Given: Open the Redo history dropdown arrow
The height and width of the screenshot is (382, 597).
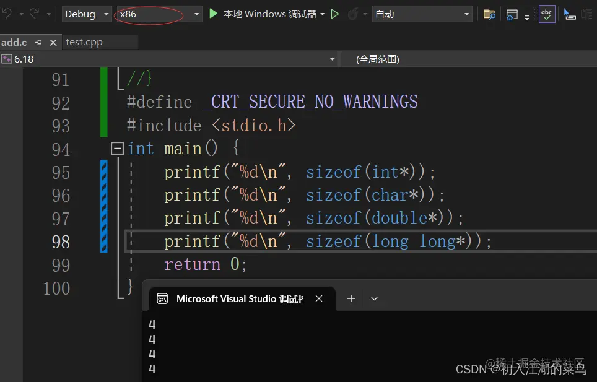Looking at the screenshot, I should pos(49,14).
